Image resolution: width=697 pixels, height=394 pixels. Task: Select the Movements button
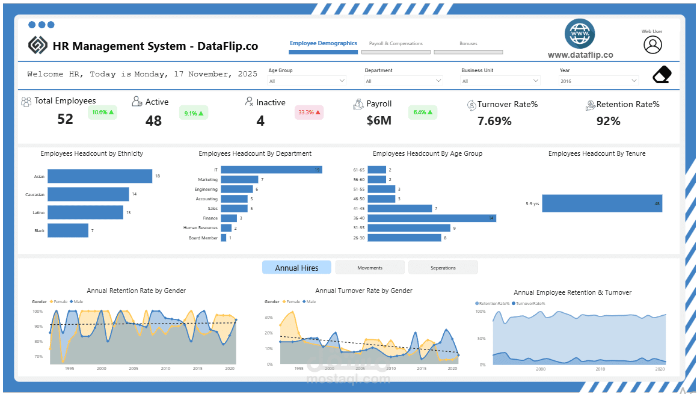[370, 268]
